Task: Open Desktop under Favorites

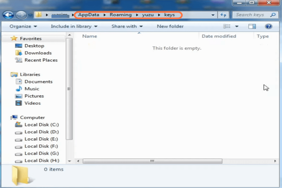Action: click(34, 46)
